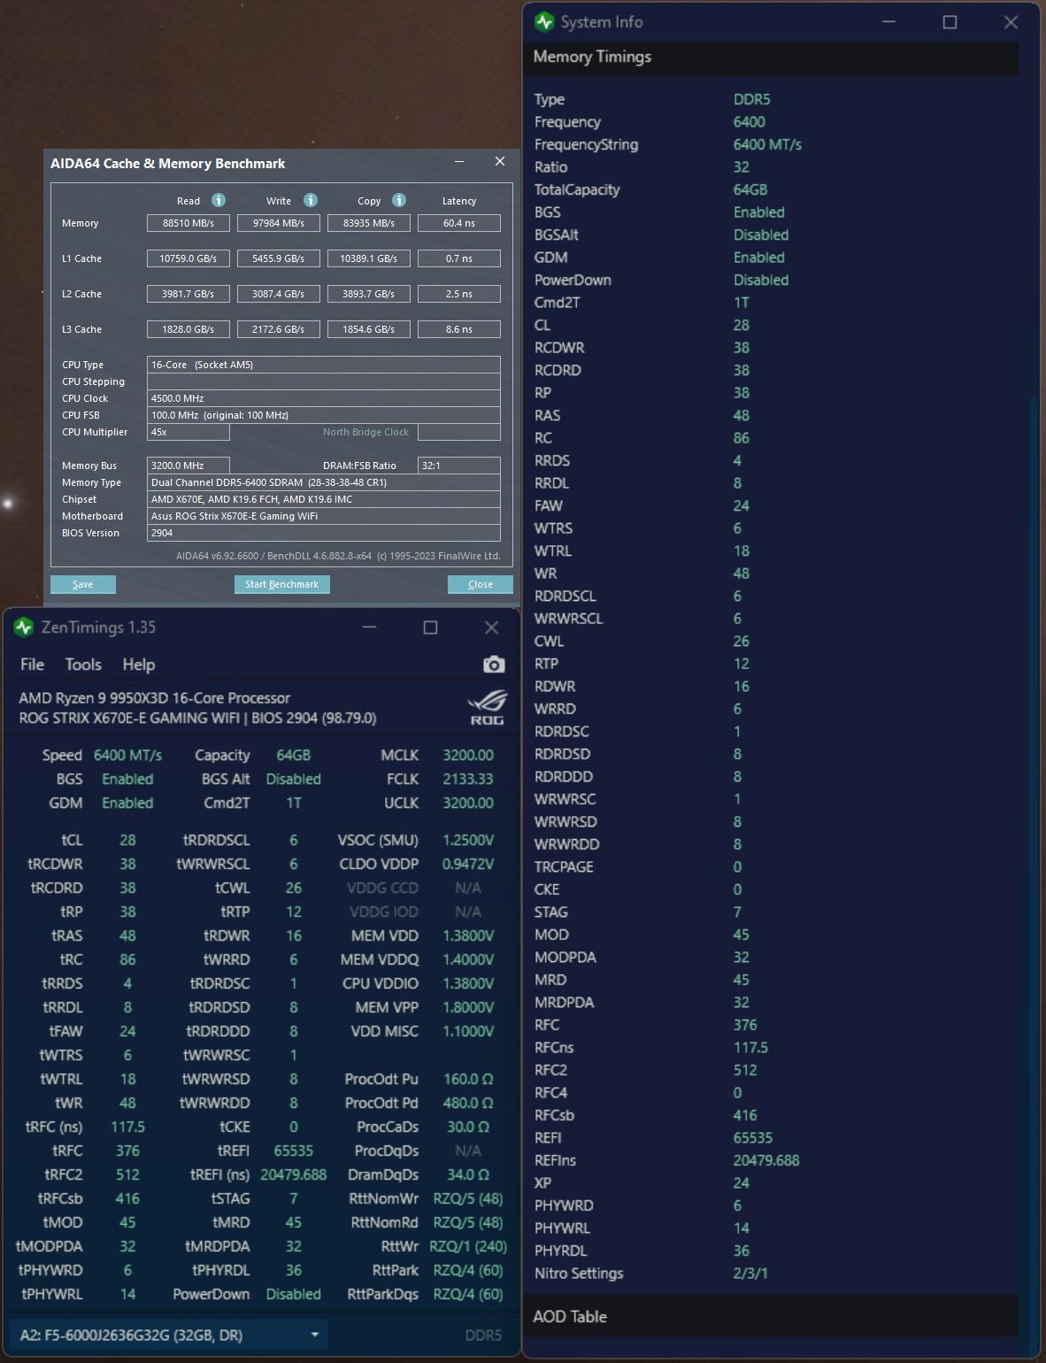Image resolution: width=1046 pixels, height=1363 pixels.
Task: Click the PowerDown Disabled value in ZenTimings
Action: (293, 1294)
